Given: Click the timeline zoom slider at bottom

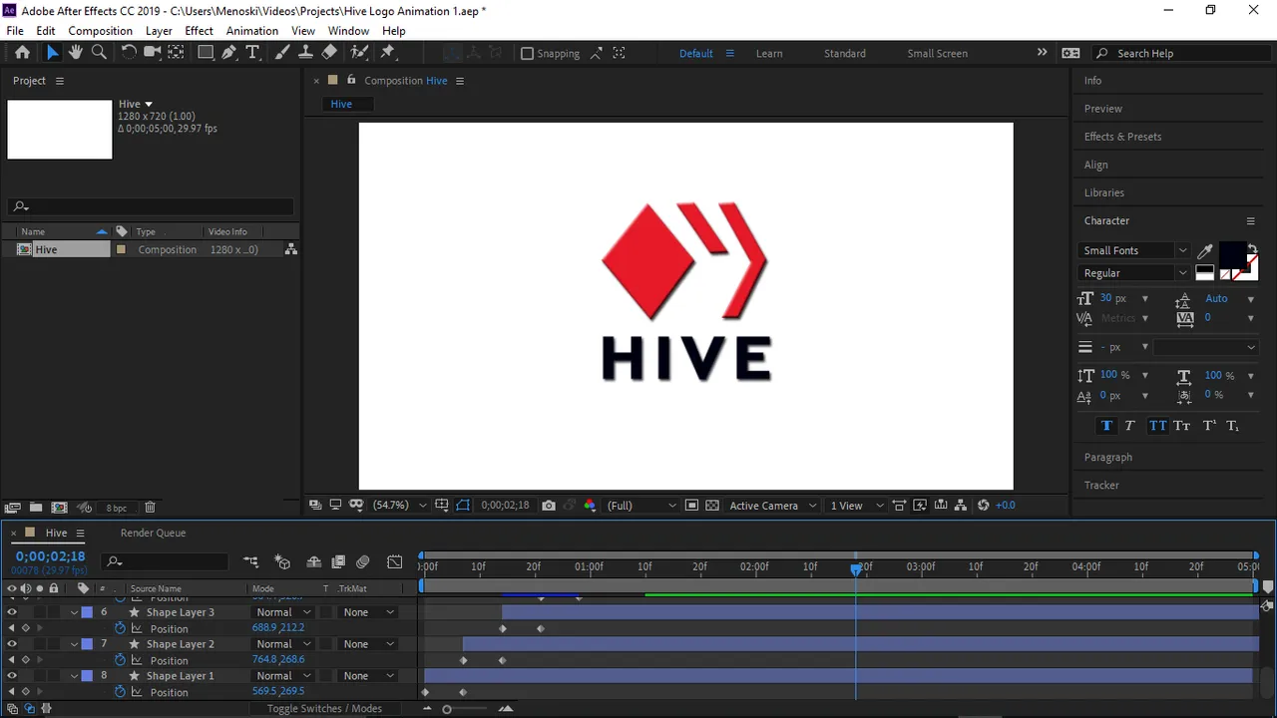Looking at the screenshot, I should tap(447, 709).
